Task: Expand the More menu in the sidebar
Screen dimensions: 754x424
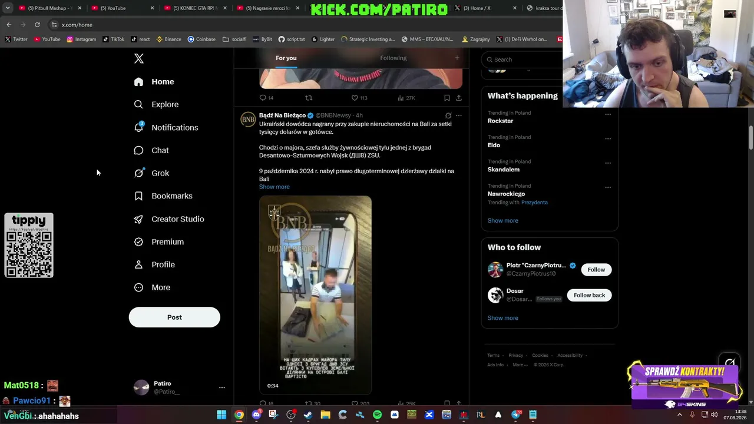Action: (152, 287)
